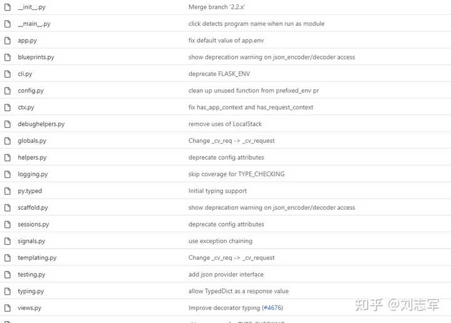Click the file icon next to cli.py
The width and height of the screenshot is (451, 323).
pos(8,74)
